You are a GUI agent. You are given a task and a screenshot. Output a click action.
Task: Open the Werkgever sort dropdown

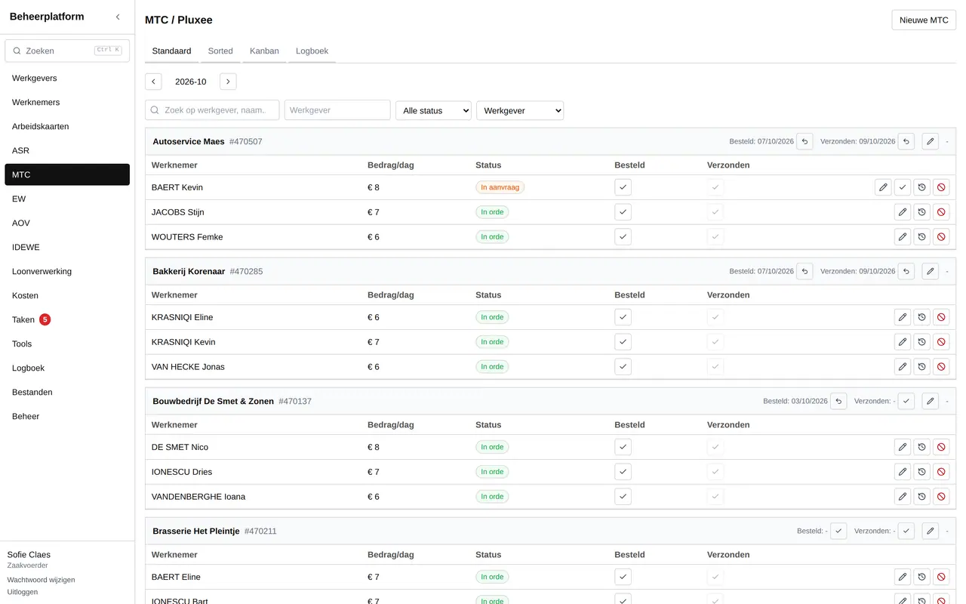coord(520,110)
